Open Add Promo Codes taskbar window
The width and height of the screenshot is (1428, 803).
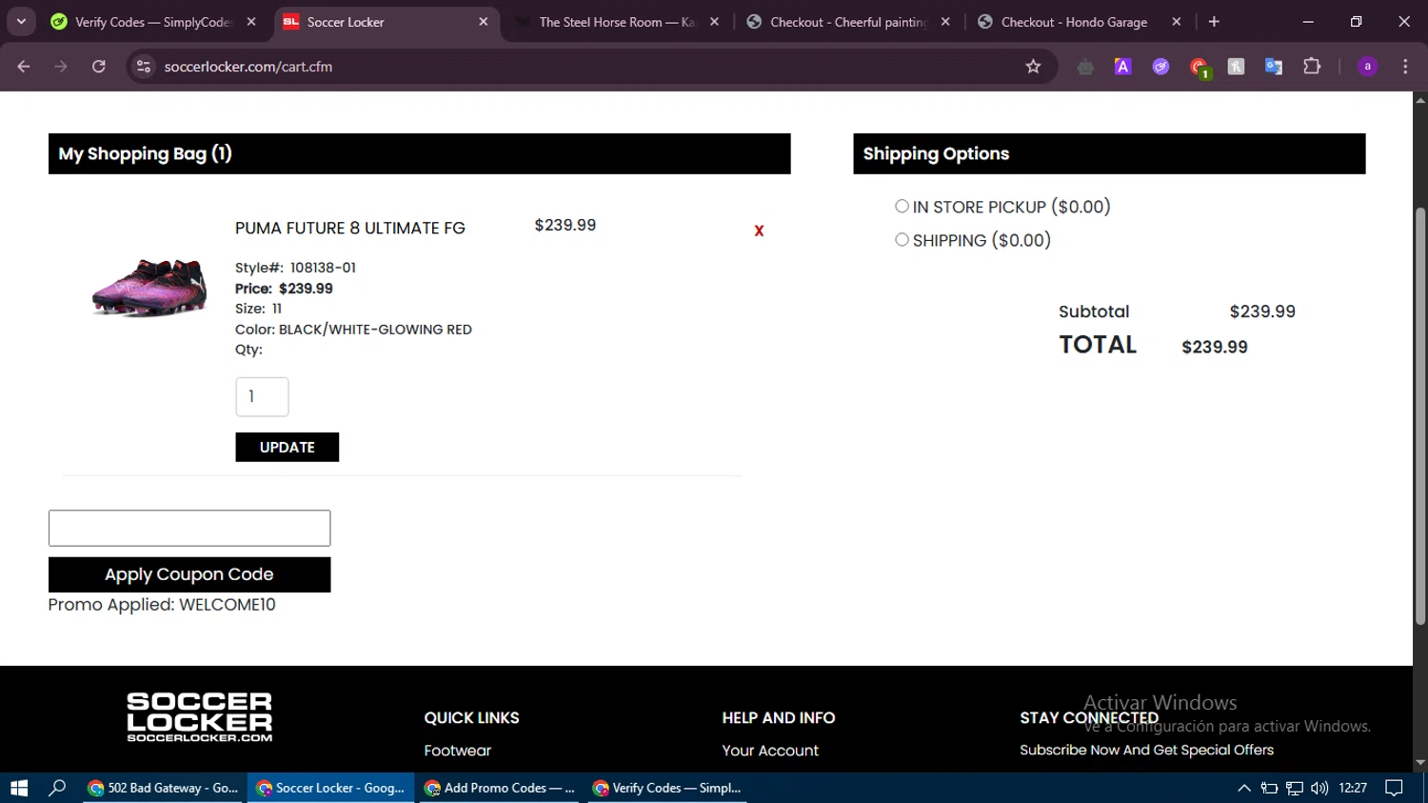click(x=499, y=788)
